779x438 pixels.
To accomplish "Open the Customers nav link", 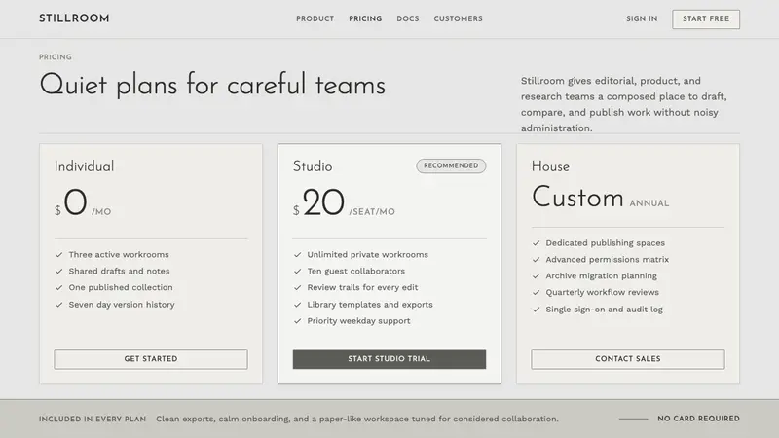I will point(458,18).
